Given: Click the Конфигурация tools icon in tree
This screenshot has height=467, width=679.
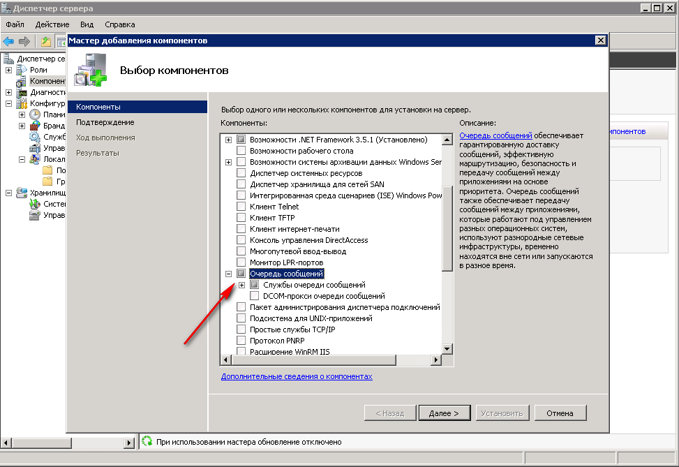Looking at the screenshot, I should (22, 103).
